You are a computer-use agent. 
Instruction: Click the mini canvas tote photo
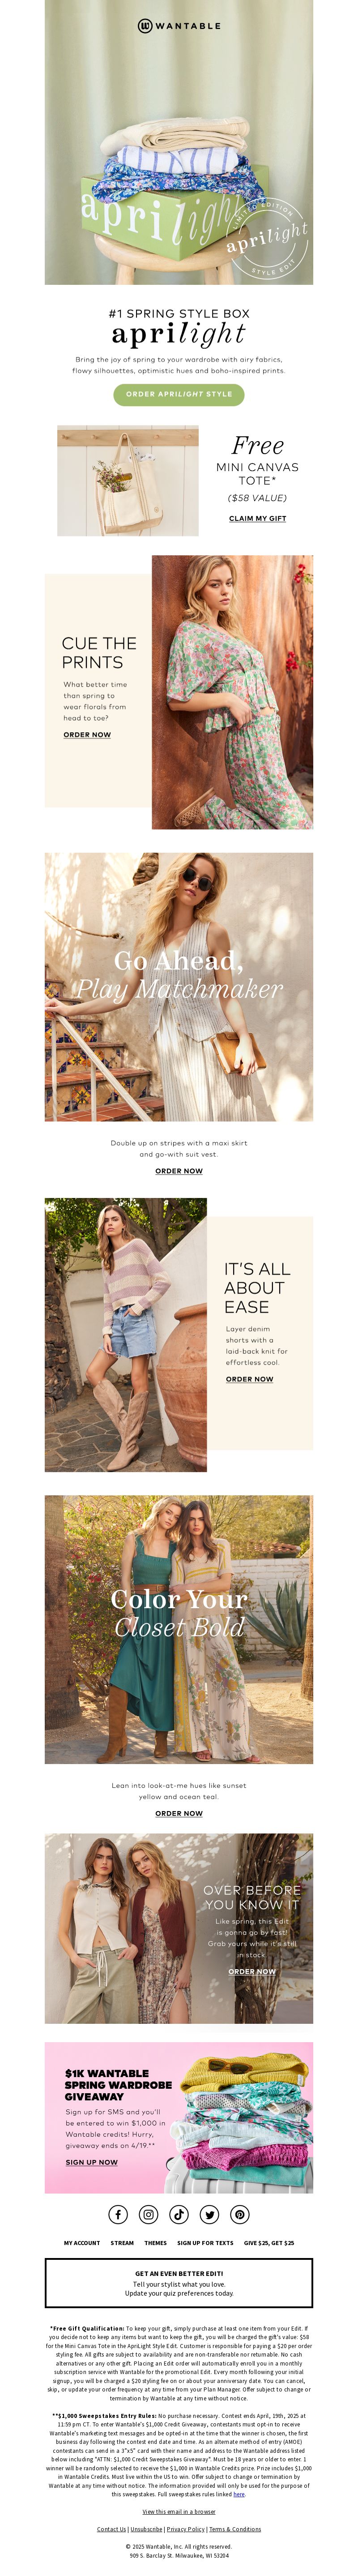[x=128, y=481]
